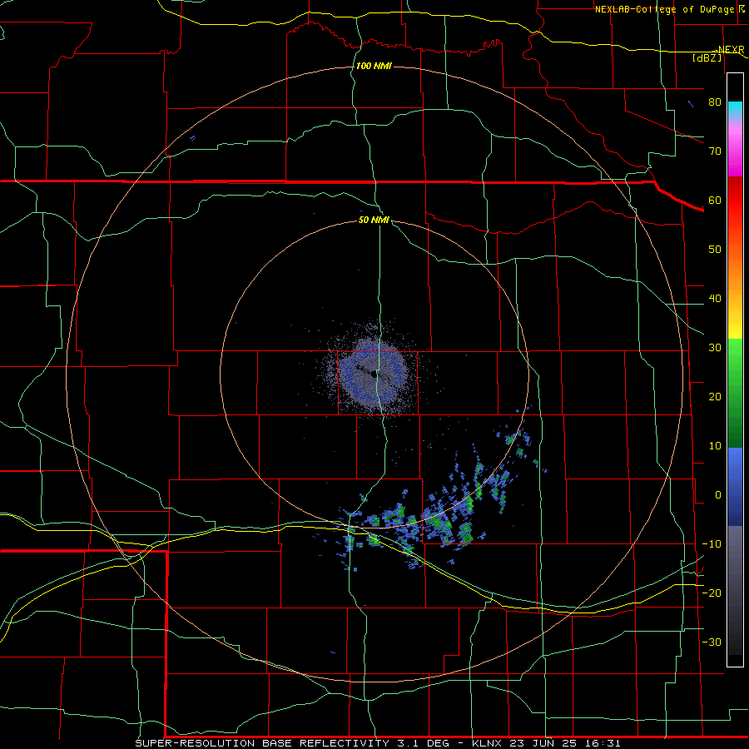
Task: Click the 0 value on reflectivity scale
Action: [x=718, y=495]
